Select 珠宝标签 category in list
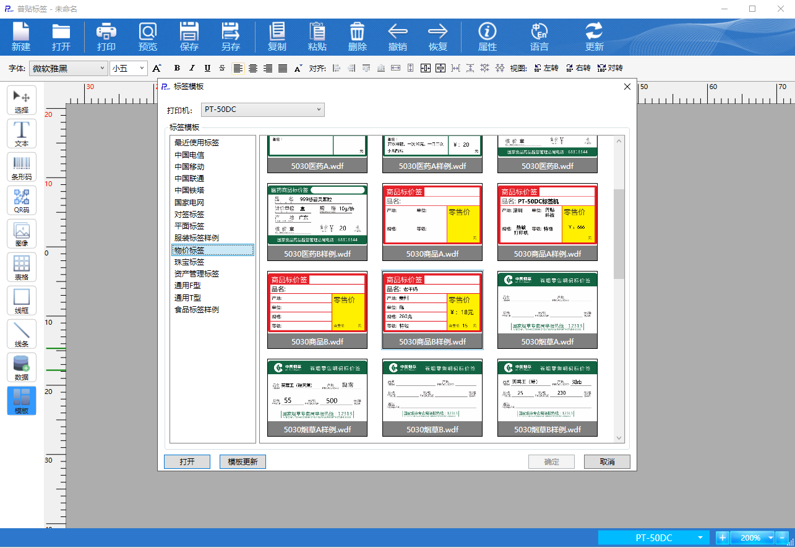The height and width of the screenshot is (548, 795). coord(189,262)
